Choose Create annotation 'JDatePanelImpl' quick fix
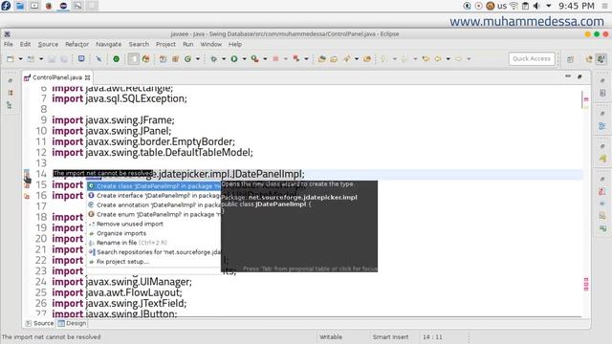The width and height of the screenshot is (612, 344). click(x=154, y=204)
